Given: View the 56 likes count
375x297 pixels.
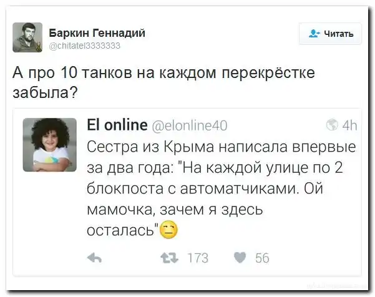Looking at the screenshot, I should (x=262, y=258).
